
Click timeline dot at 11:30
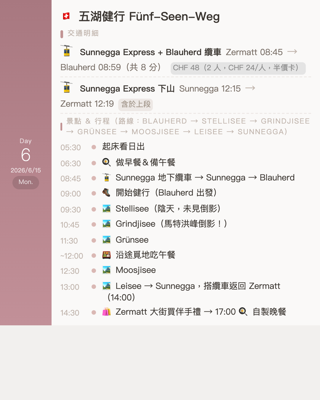coord(94,240)
